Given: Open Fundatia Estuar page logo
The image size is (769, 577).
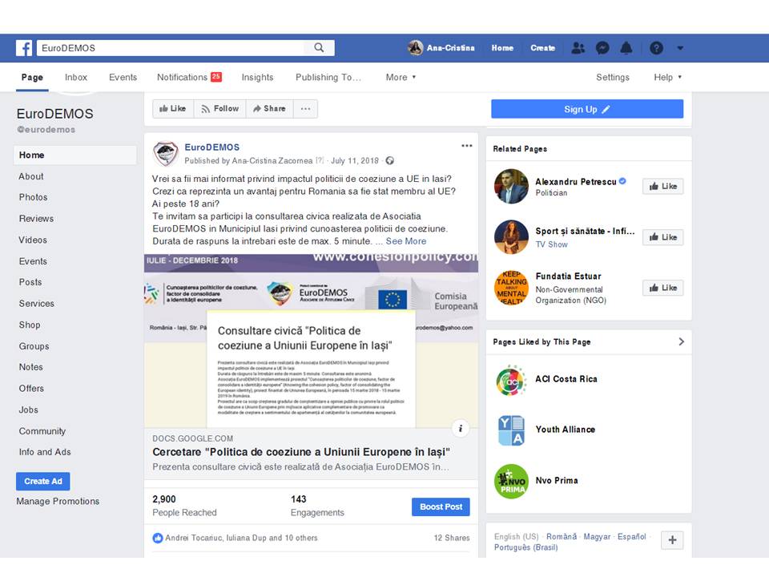Looking at the screenshot, I should coord(512,288).
